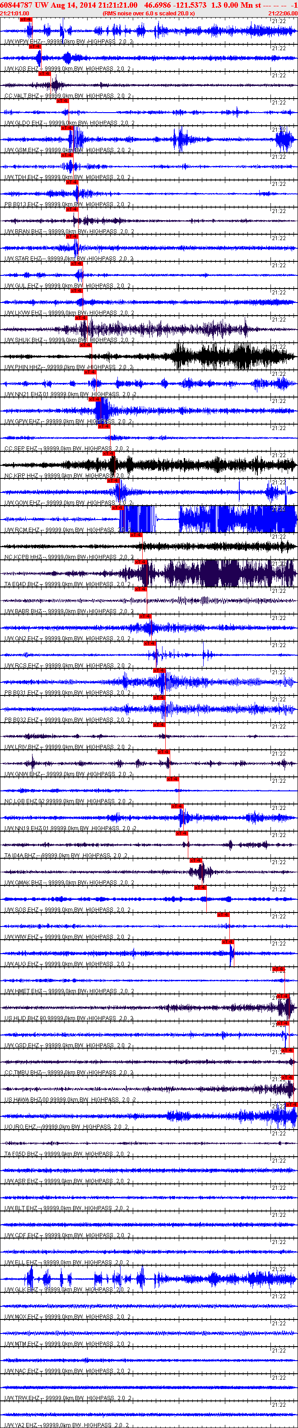This screenshot has height=1428, width=298.
Task: Click the UW STAR EHZ trace label
Action: pyautogui.click(x=69, y=259)
